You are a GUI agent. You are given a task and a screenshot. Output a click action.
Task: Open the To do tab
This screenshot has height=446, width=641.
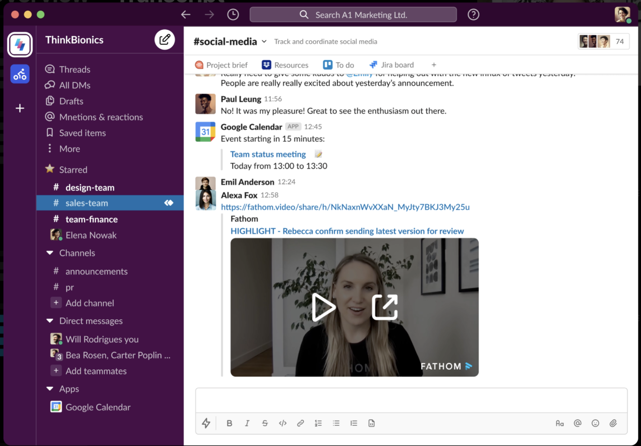click(x=339, y=65)
